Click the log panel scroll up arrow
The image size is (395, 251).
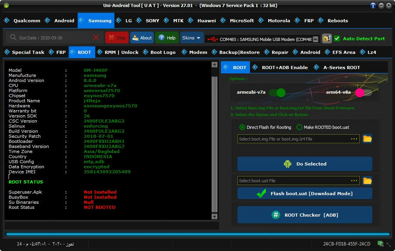coord(214,65)
